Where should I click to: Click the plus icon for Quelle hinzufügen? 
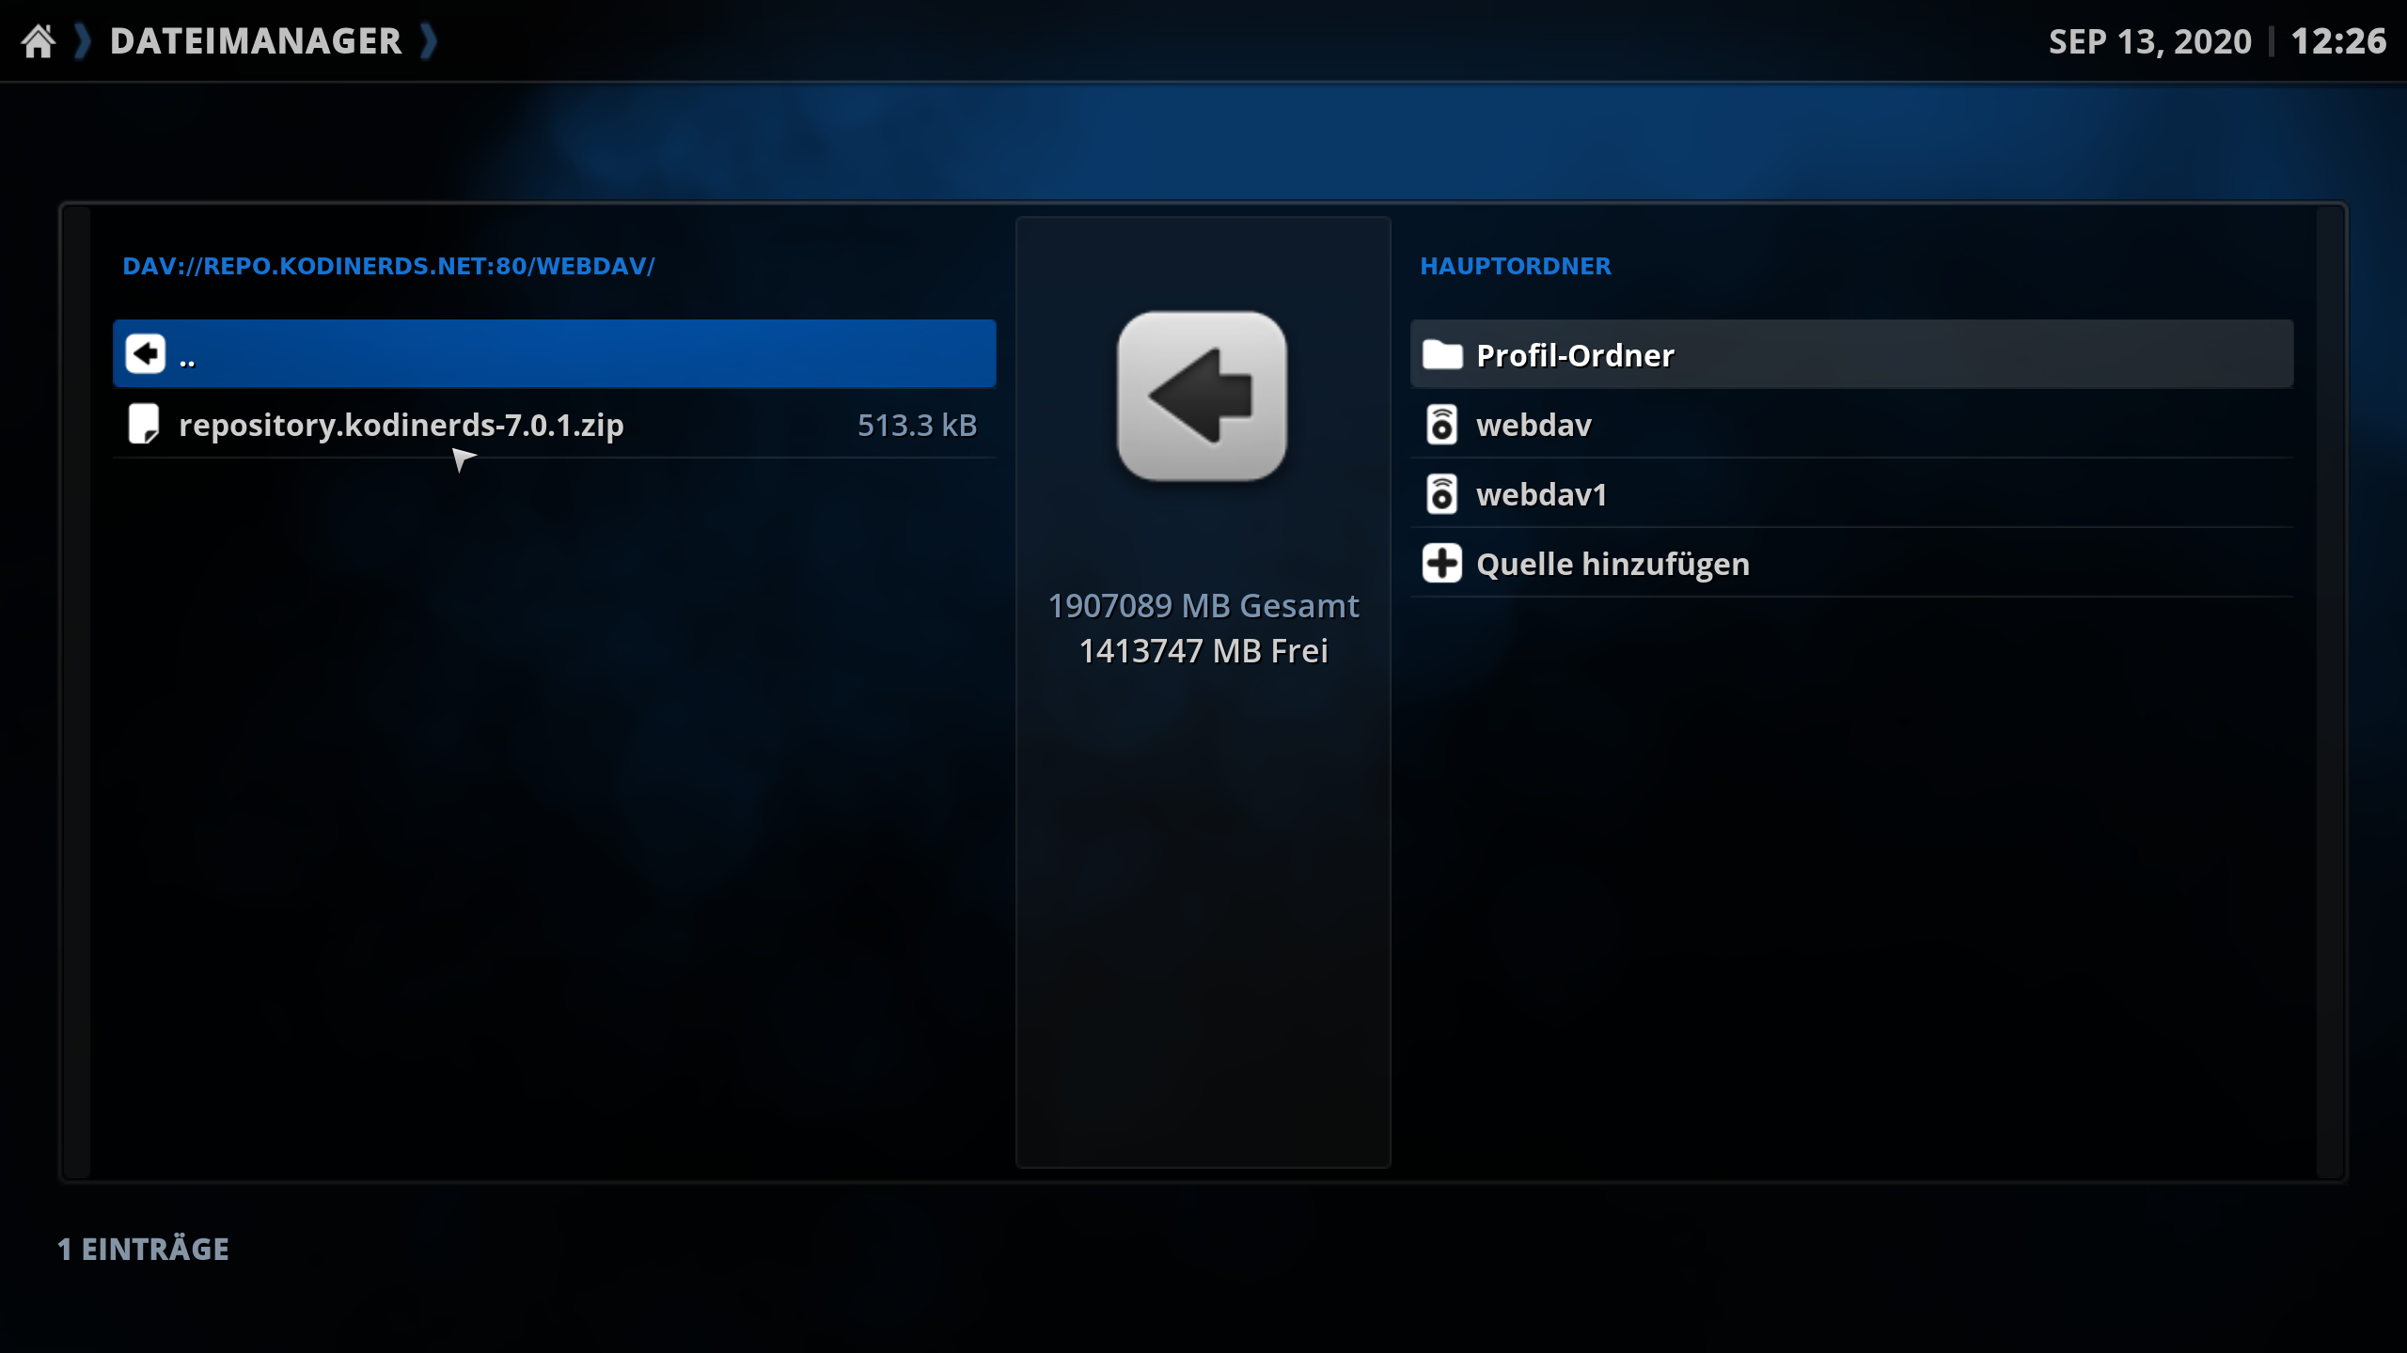[x=1441, y=564]
